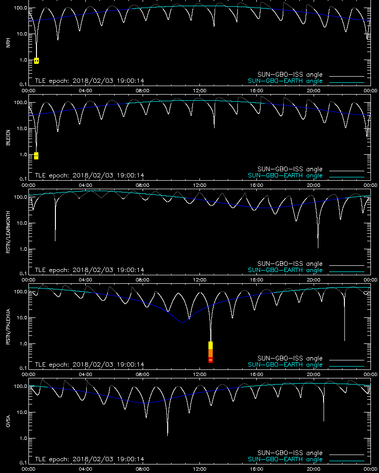Click the TLE epoch text in RSTN/LEARMONTH panel
This screenshot has height=473, width=379.
pos(90,270)
